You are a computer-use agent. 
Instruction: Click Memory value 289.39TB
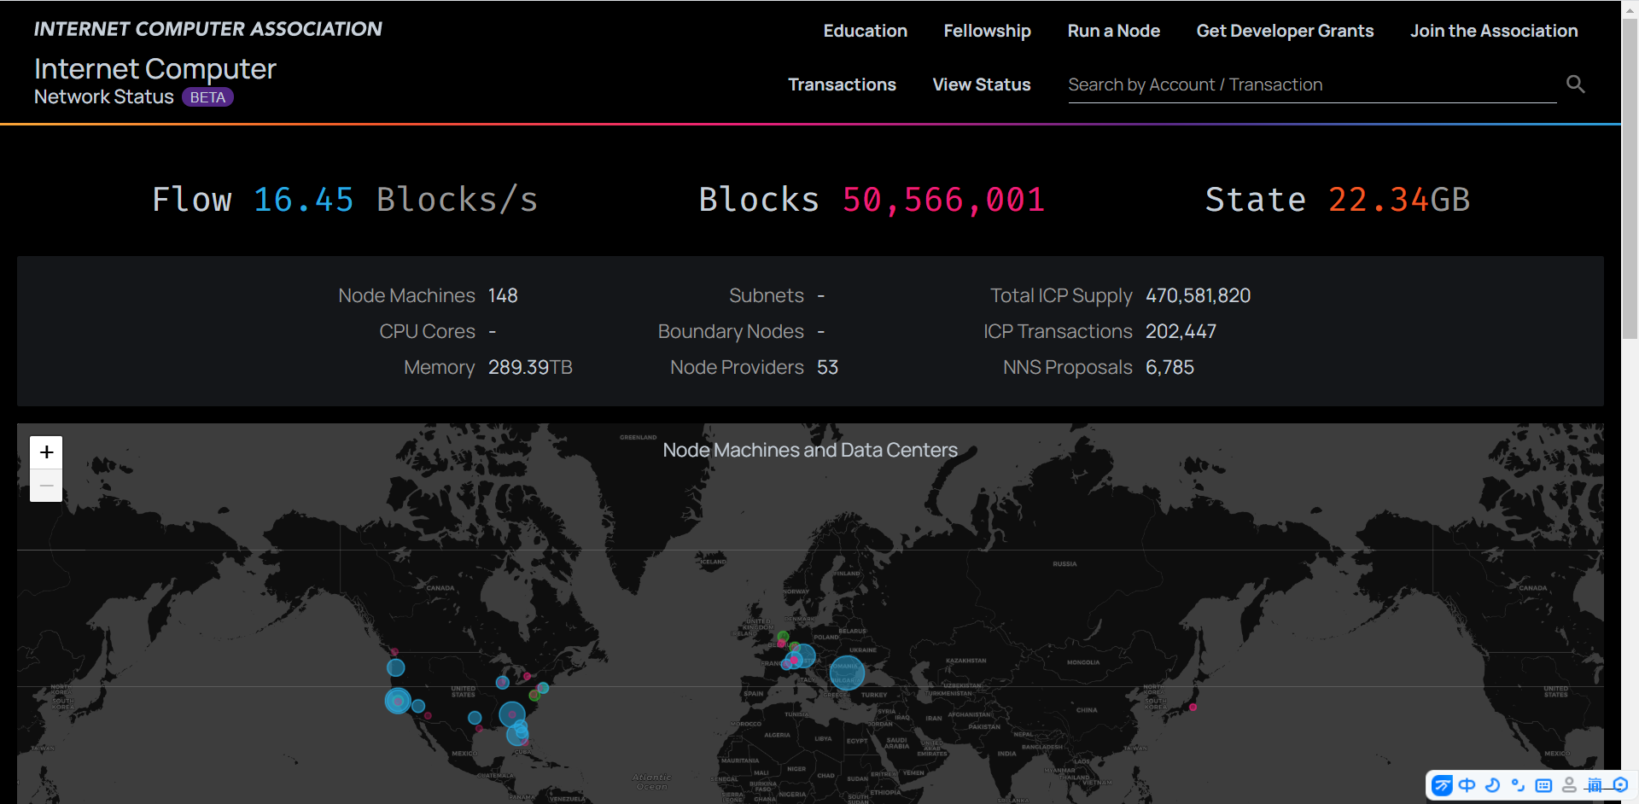tap(530, 367)
